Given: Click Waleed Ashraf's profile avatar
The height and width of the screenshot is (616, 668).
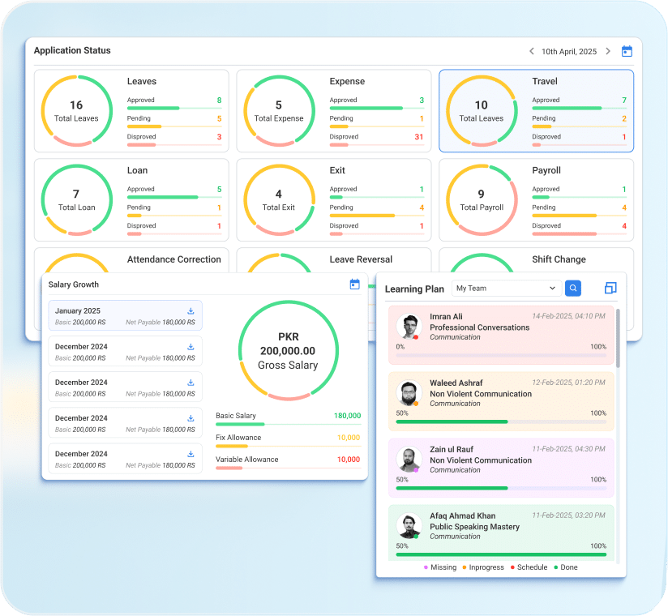Looking at the screenshot, I should tap(409, 393).
